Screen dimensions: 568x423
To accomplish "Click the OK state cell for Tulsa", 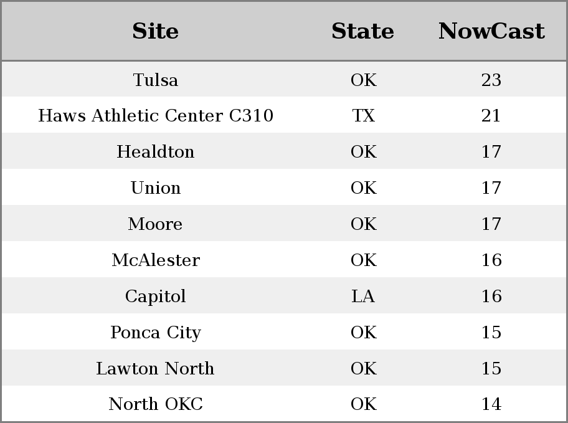I will pyautogui.click(x=363, y=79).
